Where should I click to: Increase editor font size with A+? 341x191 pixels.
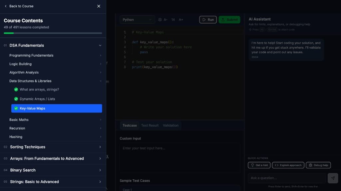coord(181,20)
